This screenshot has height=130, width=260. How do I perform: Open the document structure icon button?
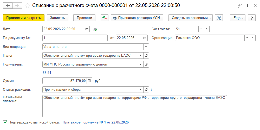pyautogui.click(x=219, y=18)
